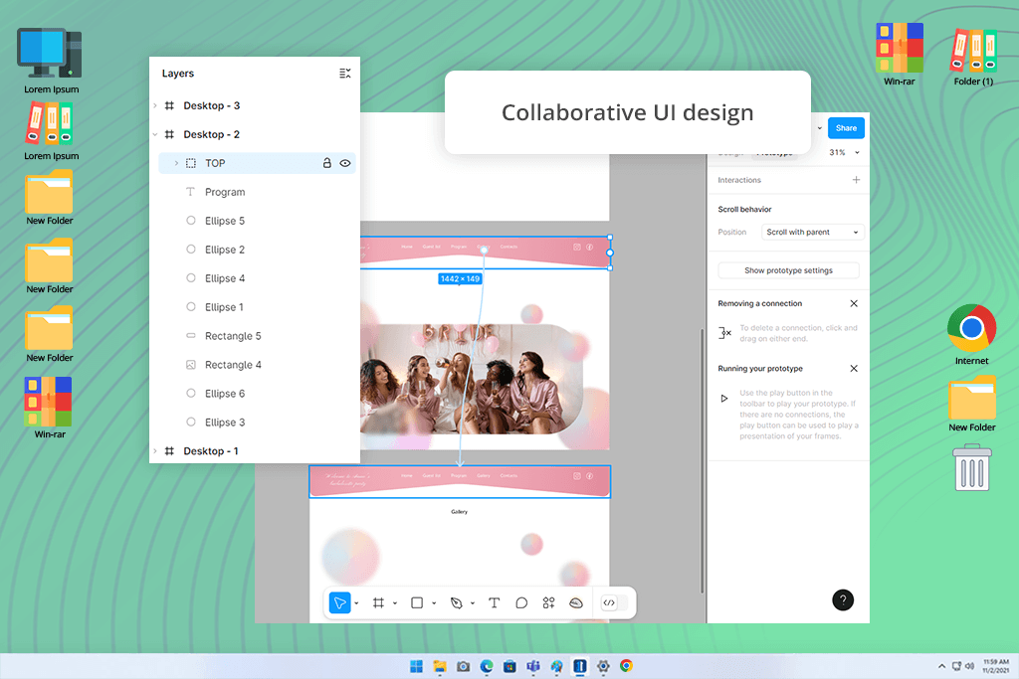Open Folder (1) desktop icon
Image resolution: width=1019 pixels, height=679 pixels.
click(973, 57)
